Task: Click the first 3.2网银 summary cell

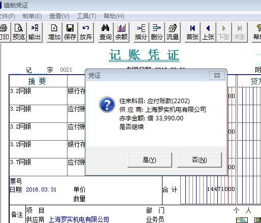Action: (38, 96)
